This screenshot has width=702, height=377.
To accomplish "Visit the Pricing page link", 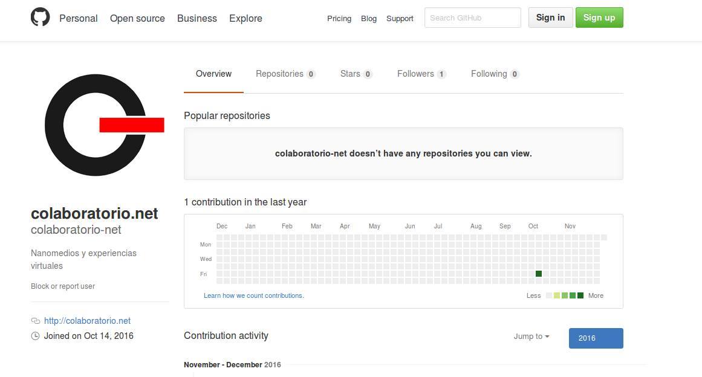I will 339,18.
